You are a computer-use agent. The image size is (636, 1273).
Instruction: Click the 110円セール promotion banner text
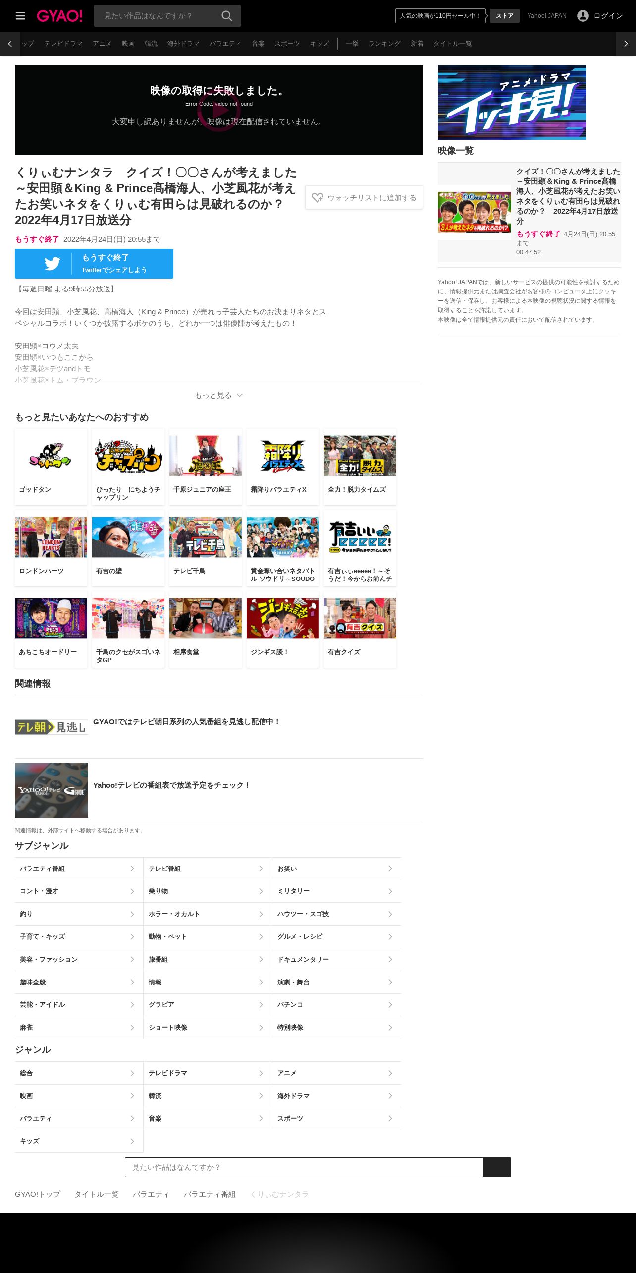pyautogui.click(x=440, y=16)
